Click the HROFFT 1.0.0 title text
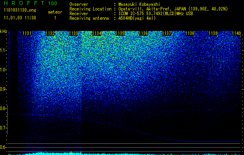Viewport: 244px width, 155px height. (x=31, y=3)
